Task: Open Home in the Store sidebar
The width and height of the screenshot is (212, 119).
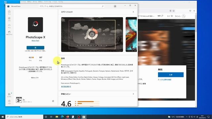Action: click(x=9, y=12)
